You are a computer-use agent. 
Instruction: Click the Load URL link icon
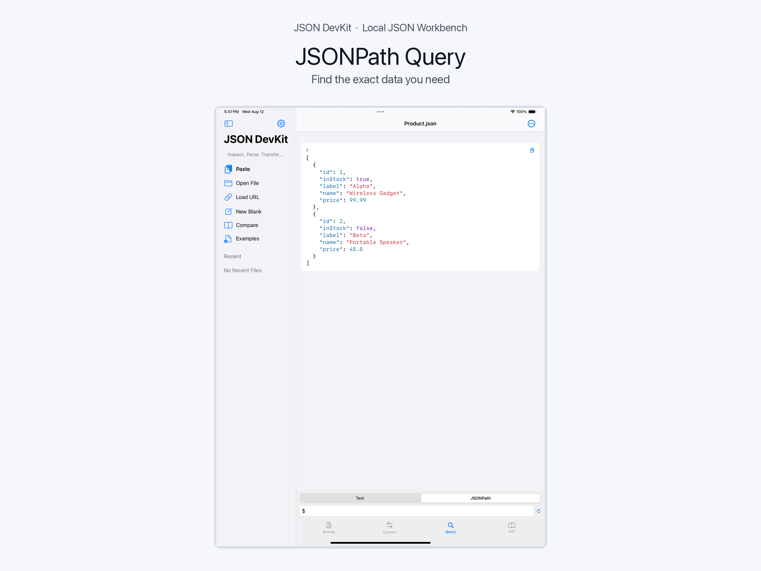[x=228, y=197]
